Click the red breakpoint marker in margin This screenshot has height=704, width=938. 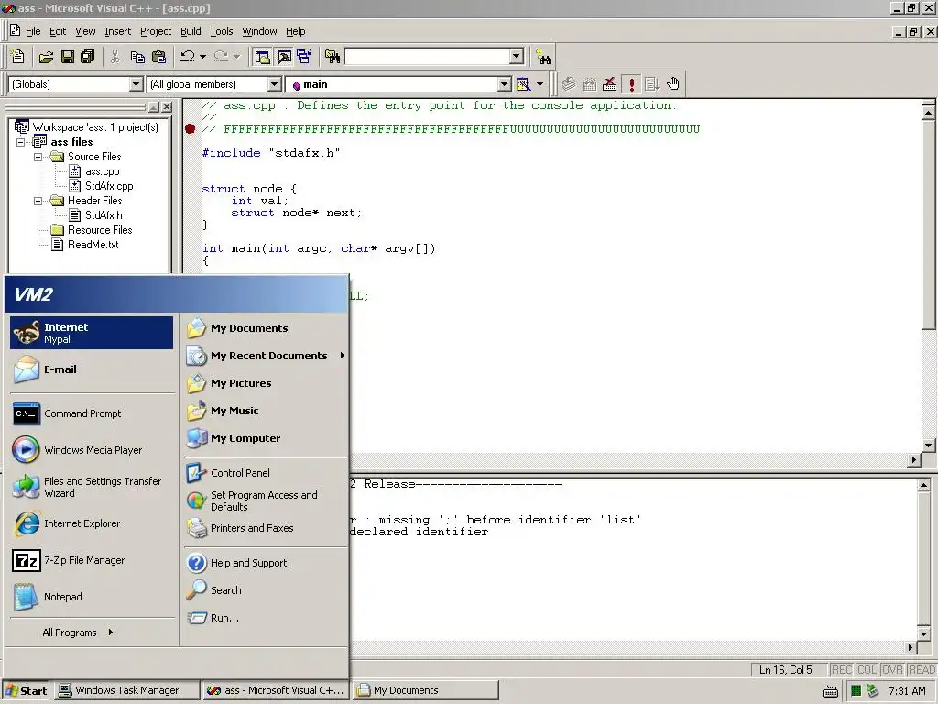(191, 128)
